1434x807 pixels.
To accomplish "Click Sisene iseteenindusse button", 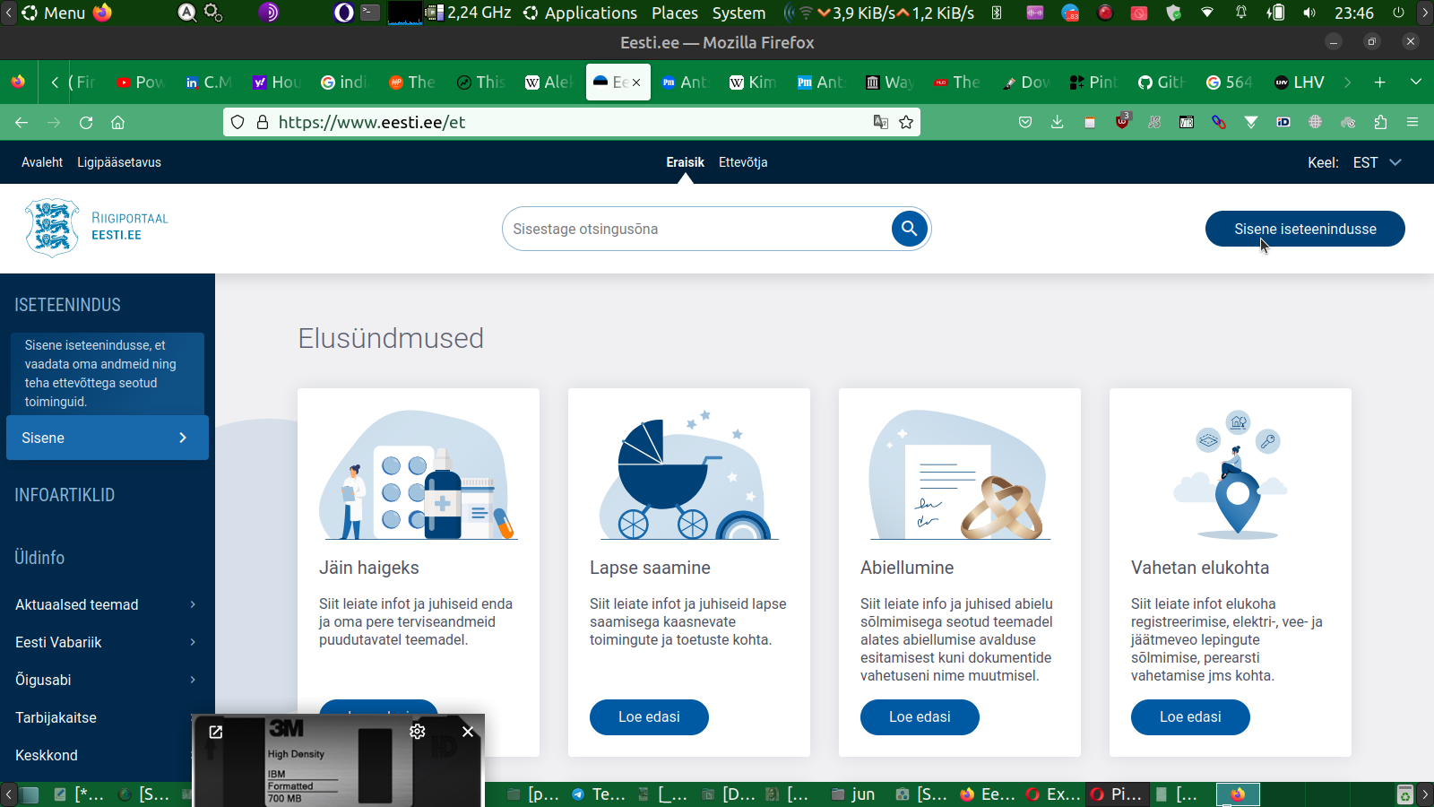I will coord(1304,229).
